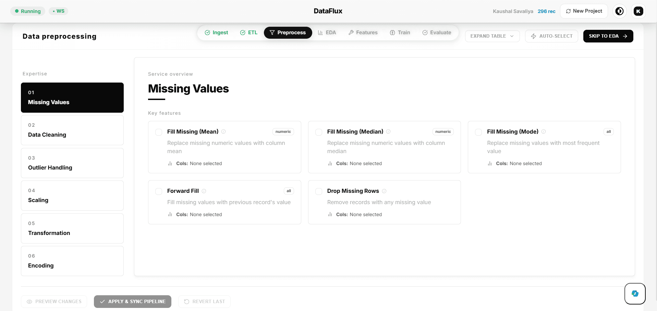The image size is (657, 311).
Task: Click the revert arrow icon on REVERT LAST
Action: click(186, 301)
